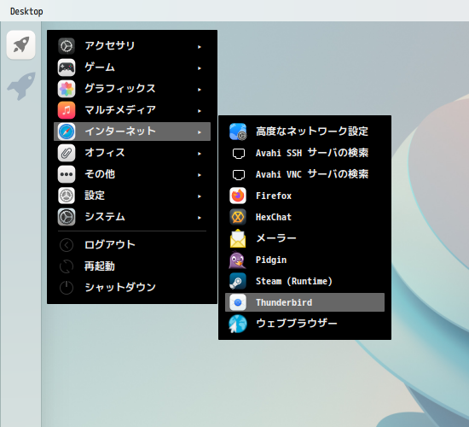
Task: Select the ゲーム label
Action: coord(100,67)
